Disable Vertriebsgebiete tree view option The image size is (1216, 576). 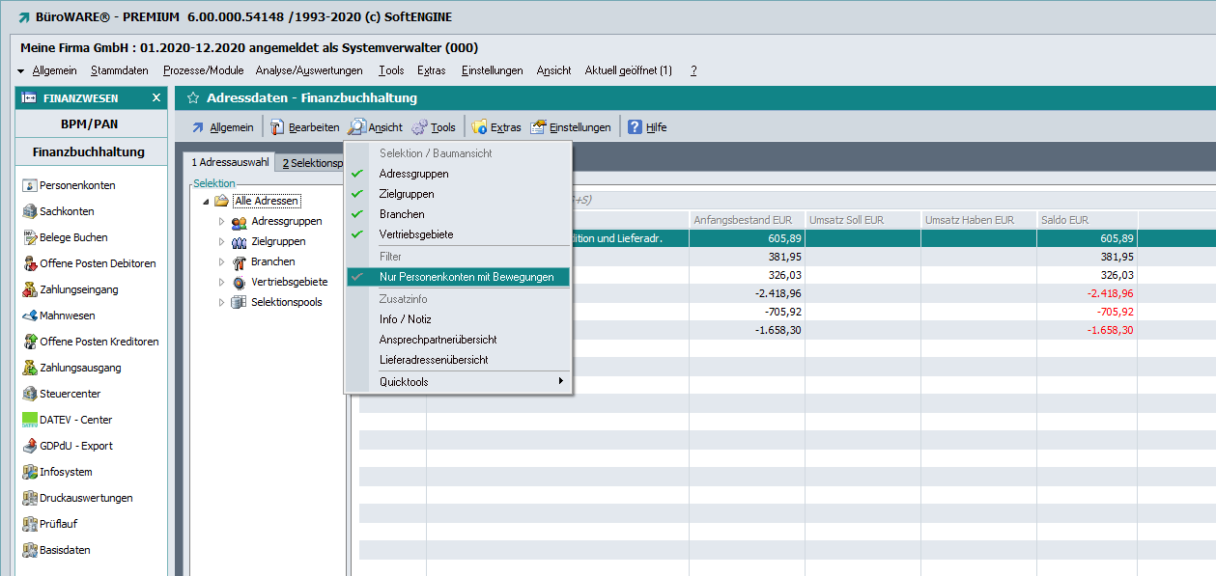(x=415, y=234)
